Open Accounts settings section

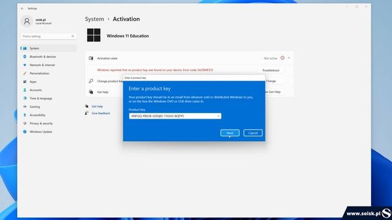pos(48,90)
